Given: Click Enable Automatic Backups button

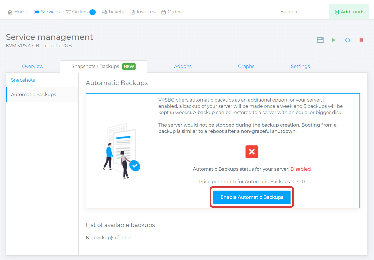Looking at the screenshot, I should tap(252, 197).
